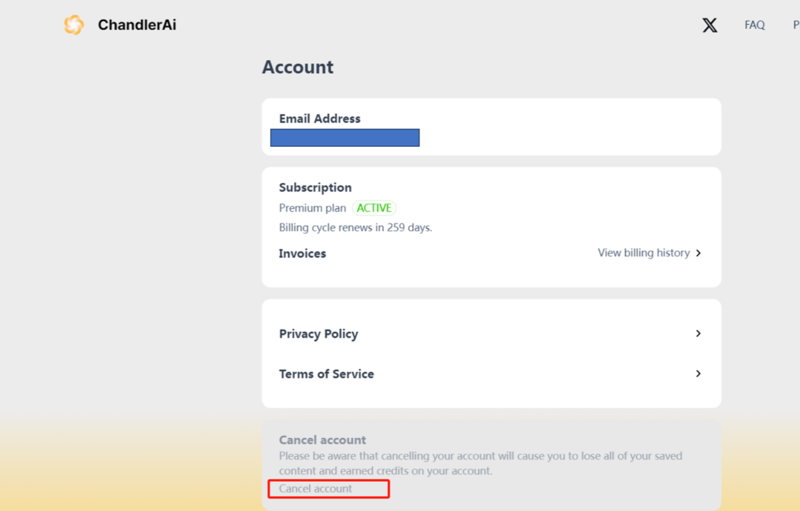This screenshot has height=511, width=800.
Task: Open the Terms of Service row
Action: click(326, 374)
